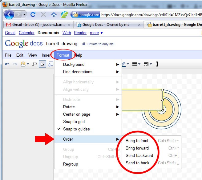The image size is (202, 180).
Task: Switch to the Google Docs Owned by me tab
Action: [106, 25]
